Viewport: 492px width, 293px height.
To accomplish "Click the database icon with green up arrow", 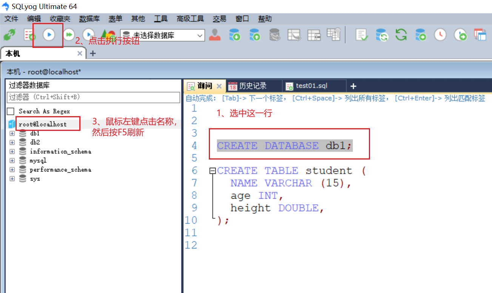I will (254, 35).
